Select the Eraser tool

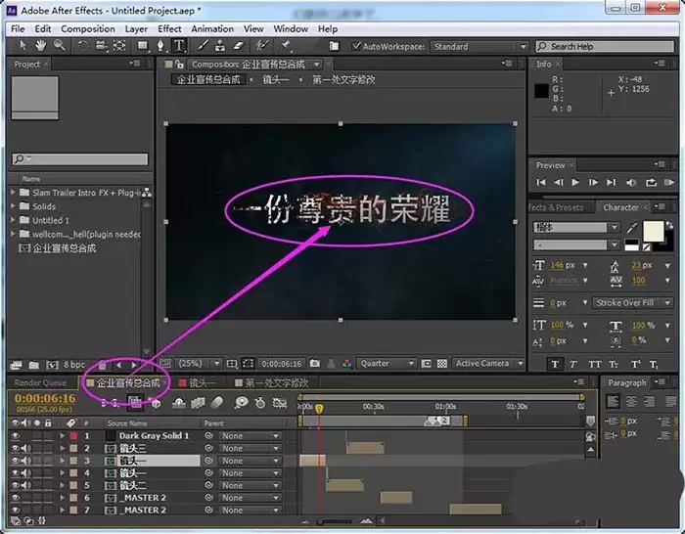pyautogui.click(x=238, y=46)
